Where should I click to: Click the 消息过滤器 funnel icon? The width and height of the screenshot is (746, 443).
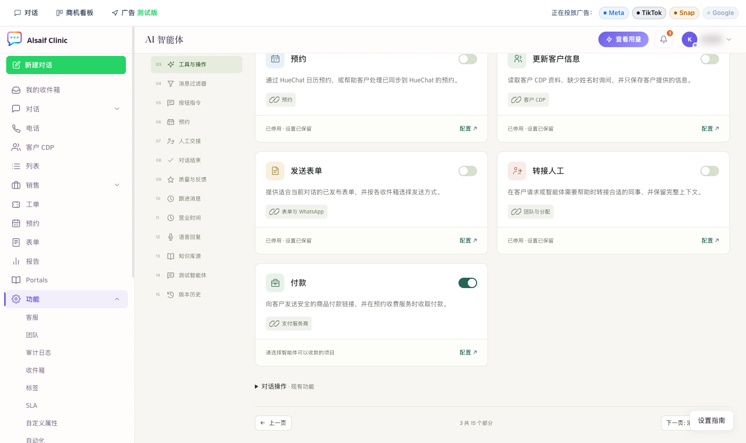170,83
